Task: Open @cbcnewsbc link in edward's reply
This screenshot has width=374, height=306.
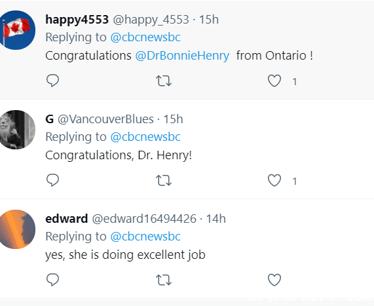Action: [x=145, y=237]
